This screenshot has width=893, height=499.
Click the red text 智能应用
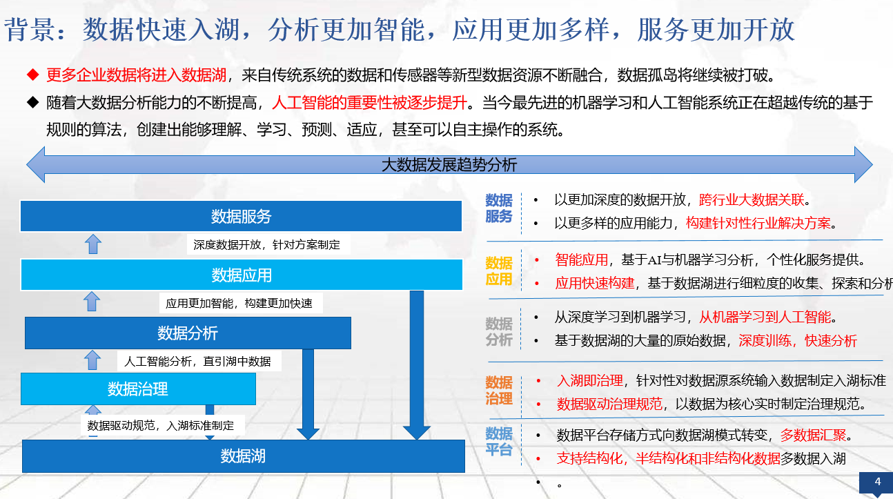[x=581, y=260]
